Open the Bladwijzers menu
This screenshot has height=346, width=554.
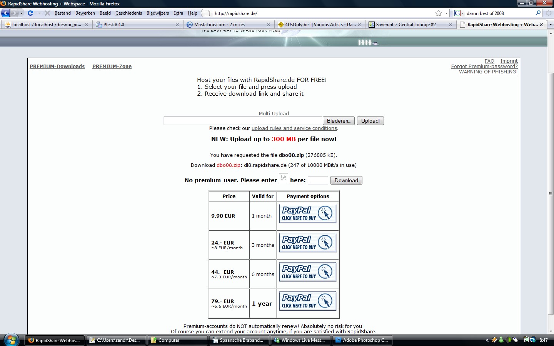158,13
